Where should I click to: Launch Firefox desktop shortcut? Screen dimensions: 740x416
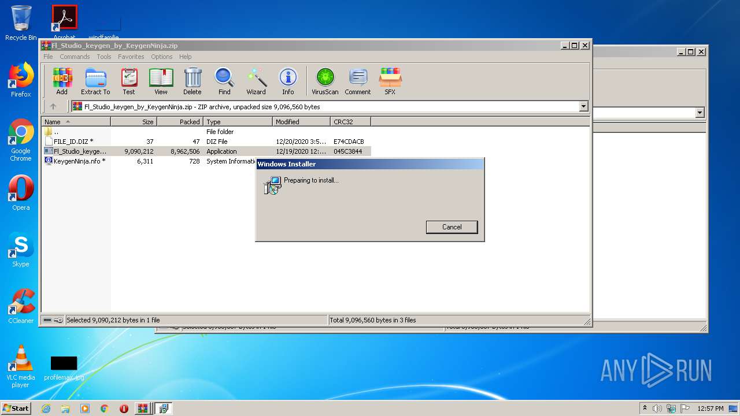21,80
